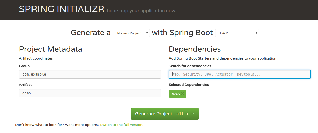Click the Search for dependencies label

point(190,66)
